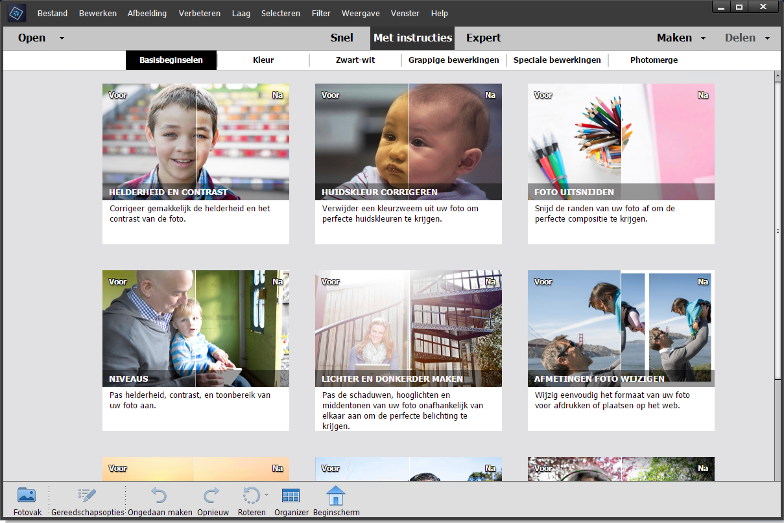Switch to Snel edit mode

pos(342,38)
